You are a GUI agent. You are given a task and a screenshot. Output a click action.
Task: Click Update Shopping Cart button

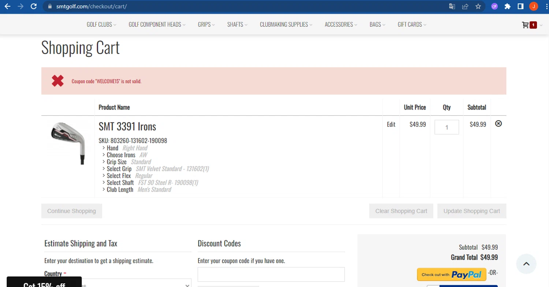pyautogui.click(x=472, y=211)
